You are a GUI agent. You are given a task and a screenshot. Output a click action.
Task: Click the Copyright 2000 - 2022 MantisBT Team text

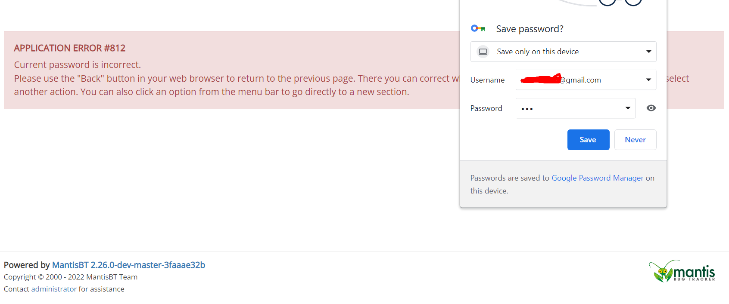(71, 277)
